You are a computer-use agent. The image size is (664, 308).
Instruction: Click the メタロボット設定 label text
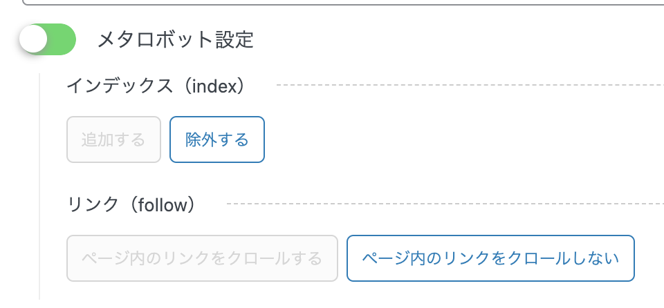(x=176, y=40)
